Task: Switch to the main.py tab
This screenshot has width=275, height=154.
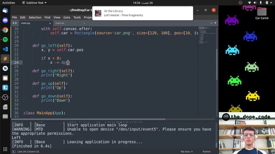Action: click(35, 23)
